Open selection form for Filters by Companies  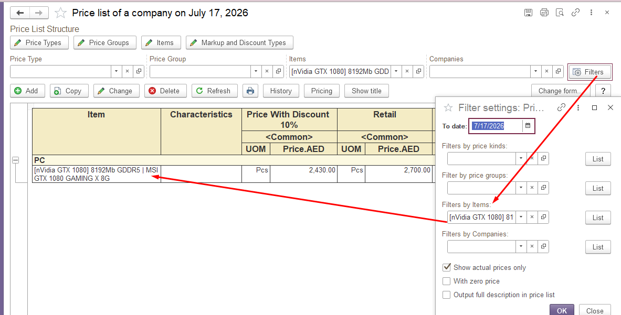[x=543, y=247]
